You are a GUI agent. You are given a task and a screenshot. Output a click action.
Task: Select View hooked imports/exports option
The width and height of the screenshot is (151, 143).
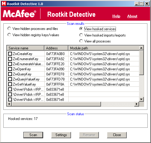coord(102,35)
